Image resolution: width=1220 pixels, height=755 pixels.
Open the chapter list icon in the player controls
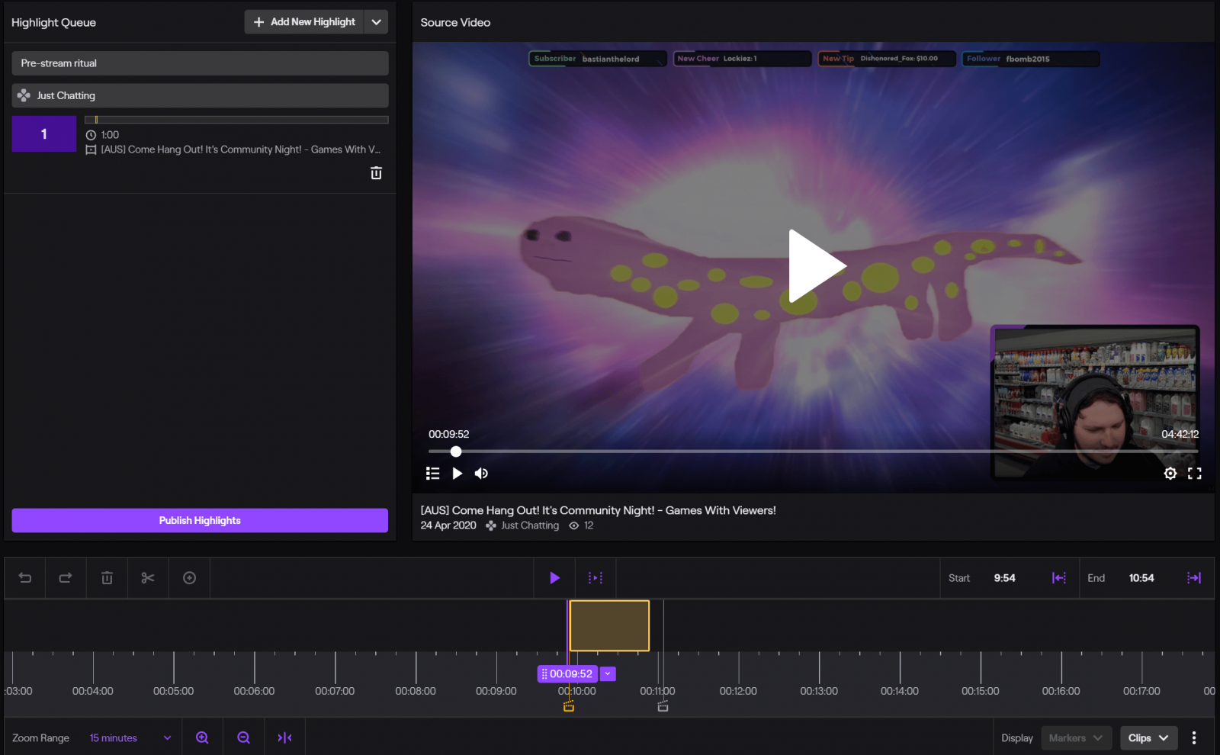click(x=432, y=474)
